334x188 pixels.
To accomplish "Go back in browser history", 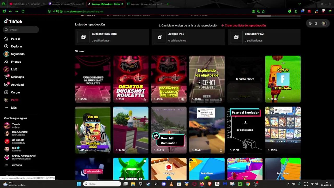I will point(10,11).
